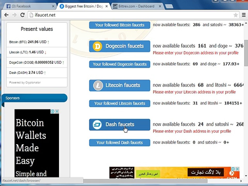This screenshot has width=248, height=186.
Task: Bookmark page with the star icon
Action: click(236, 15)
